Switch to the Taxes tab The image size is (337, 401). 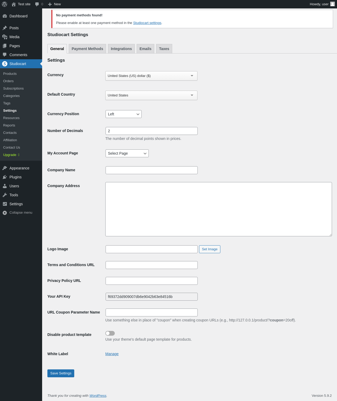point(164,49)
